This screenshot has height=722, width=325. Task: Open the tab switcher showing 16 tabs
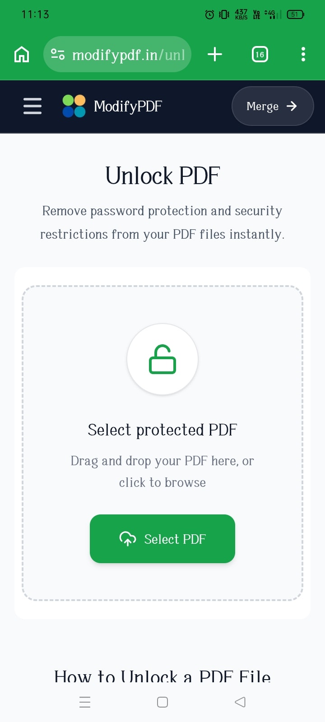point(260,54)
